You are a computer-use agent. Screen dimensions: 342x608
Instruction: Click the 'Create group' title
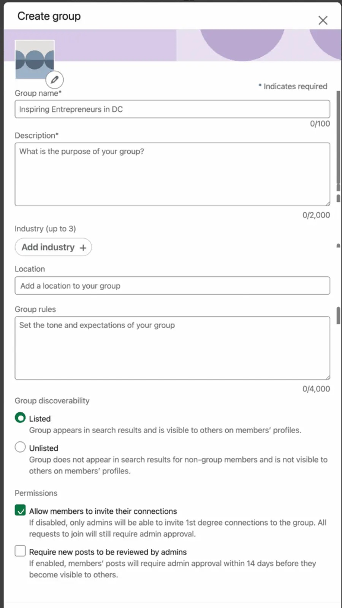click(x=49, y=16)
